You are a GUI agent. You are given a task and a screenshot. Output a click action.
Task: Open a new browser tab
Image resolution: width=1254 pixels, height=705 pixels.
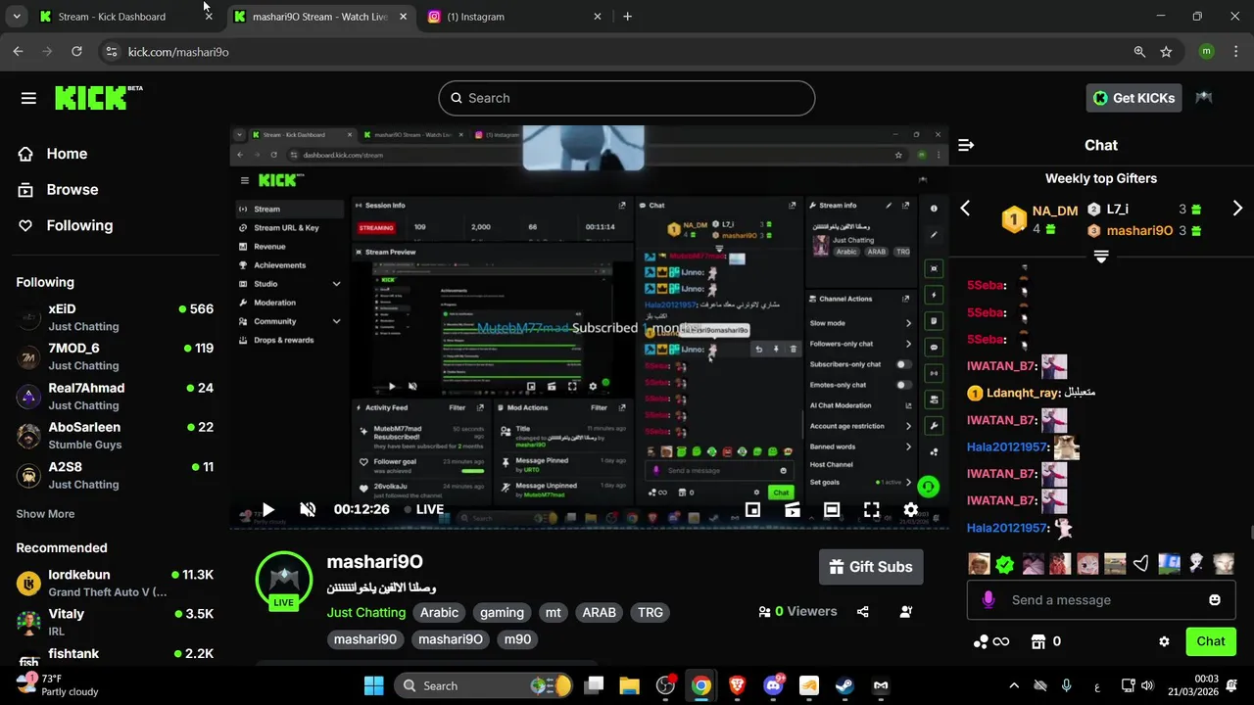627,17
